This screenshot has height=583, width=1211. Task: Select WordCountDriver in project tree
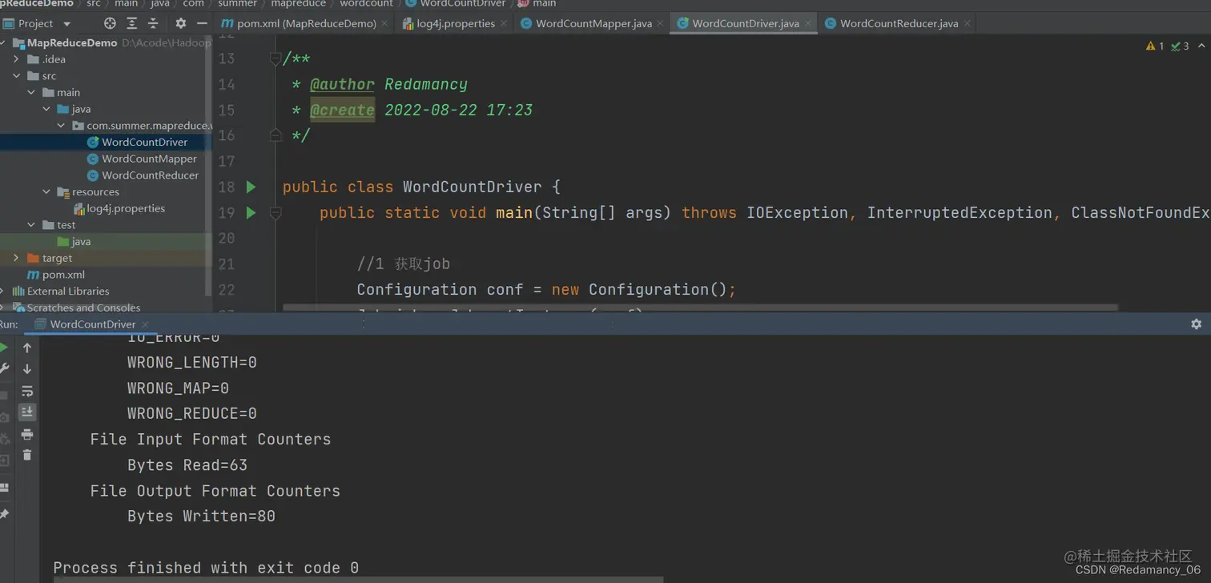[144, 143]
